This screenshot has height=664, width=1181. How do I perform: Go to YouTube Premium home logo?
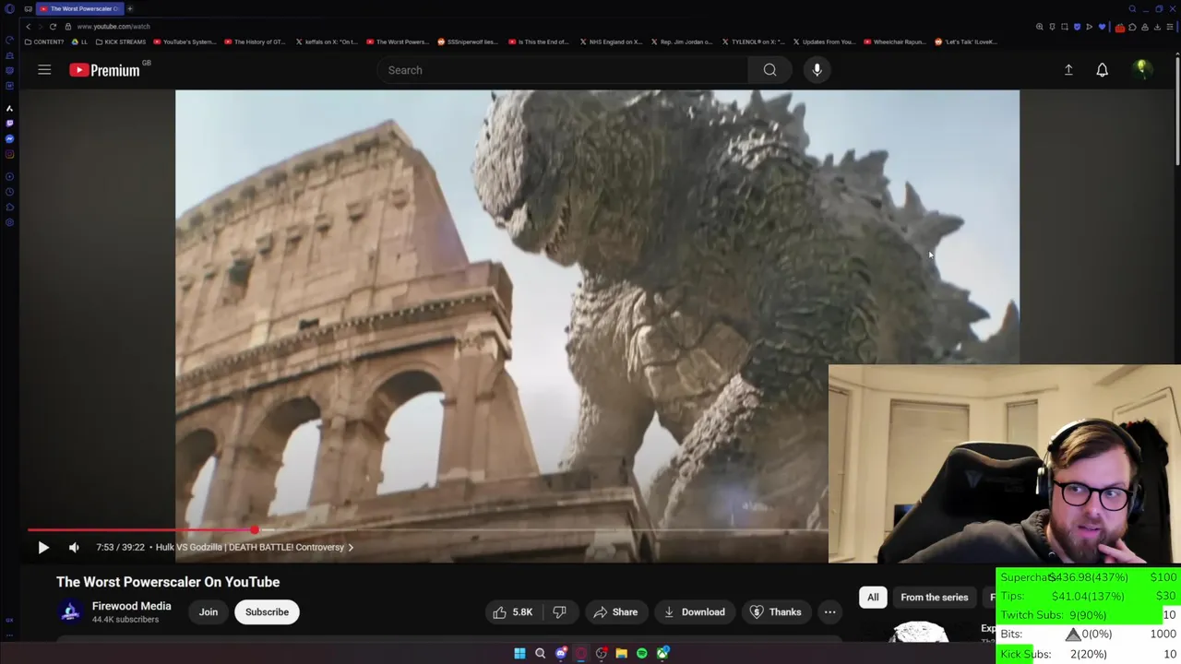(104, 70)
